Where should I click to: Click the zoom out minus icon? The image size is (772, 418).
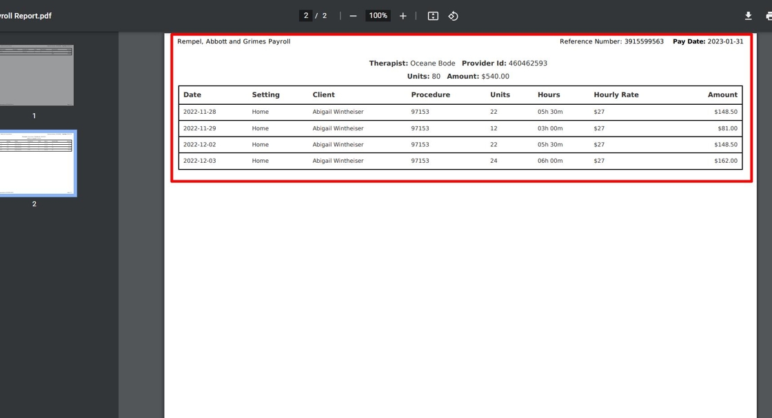(353, 16)
